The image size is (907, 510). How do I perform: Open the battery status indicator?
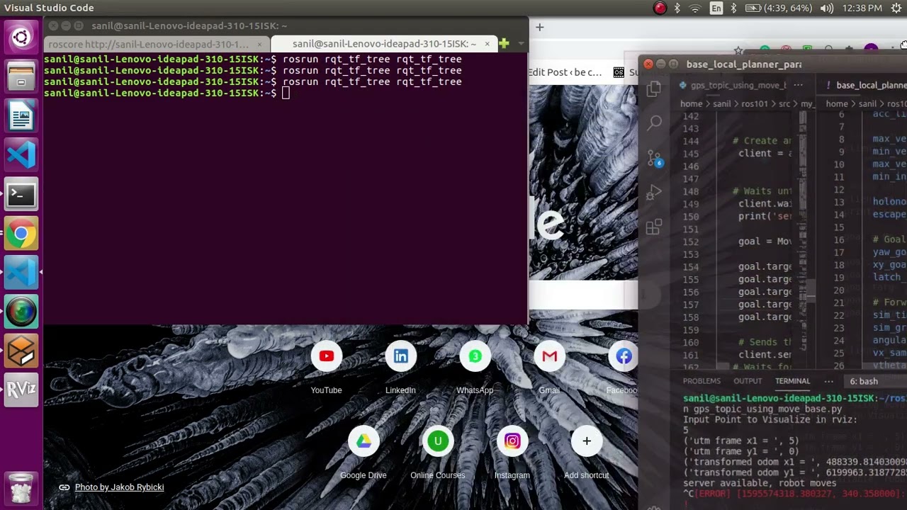coord(778,8)
